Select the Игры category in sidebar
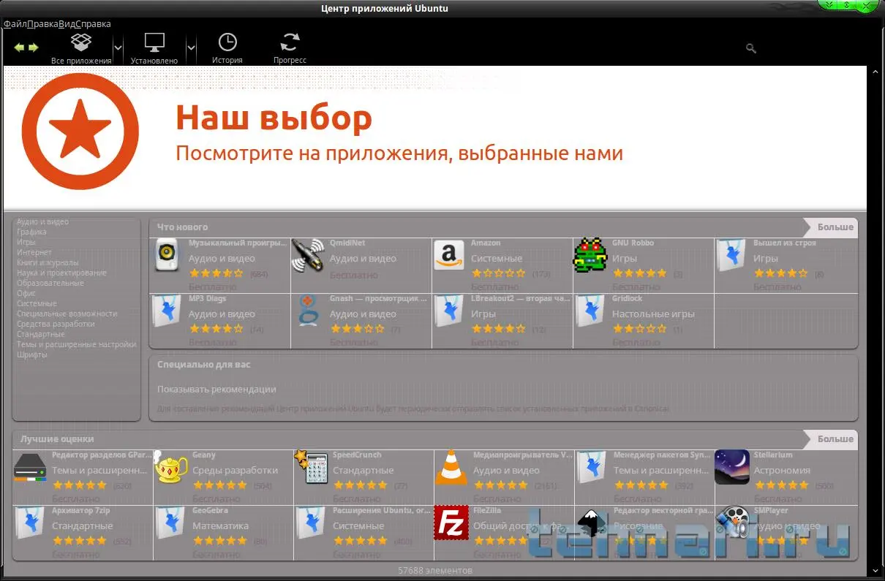 [26, 242]
